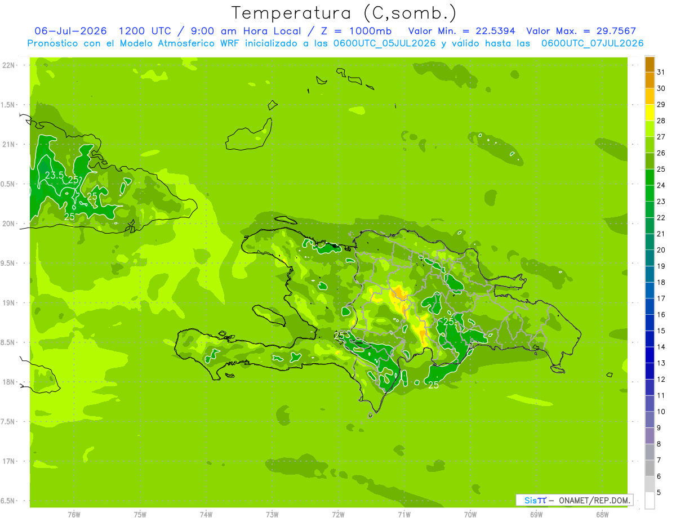Screen dimensions: 676x522
Task: Pick the teal swatch between 20 and 19
Action: 650,258
